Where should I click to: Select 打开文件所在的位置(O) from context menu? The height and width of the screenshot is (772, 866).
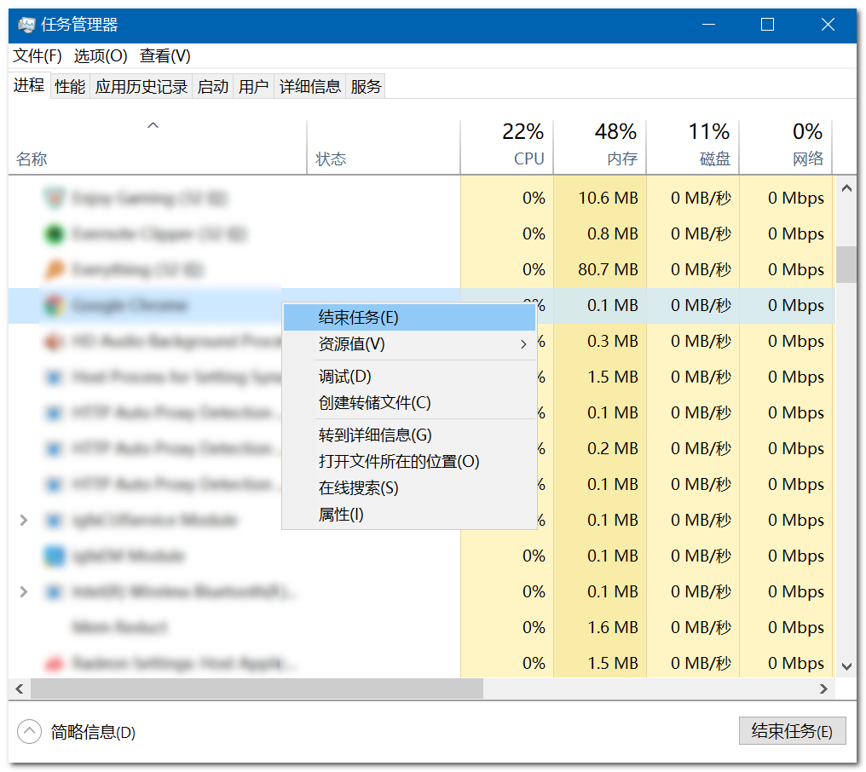pyautogui.click(x=399, y=462)
